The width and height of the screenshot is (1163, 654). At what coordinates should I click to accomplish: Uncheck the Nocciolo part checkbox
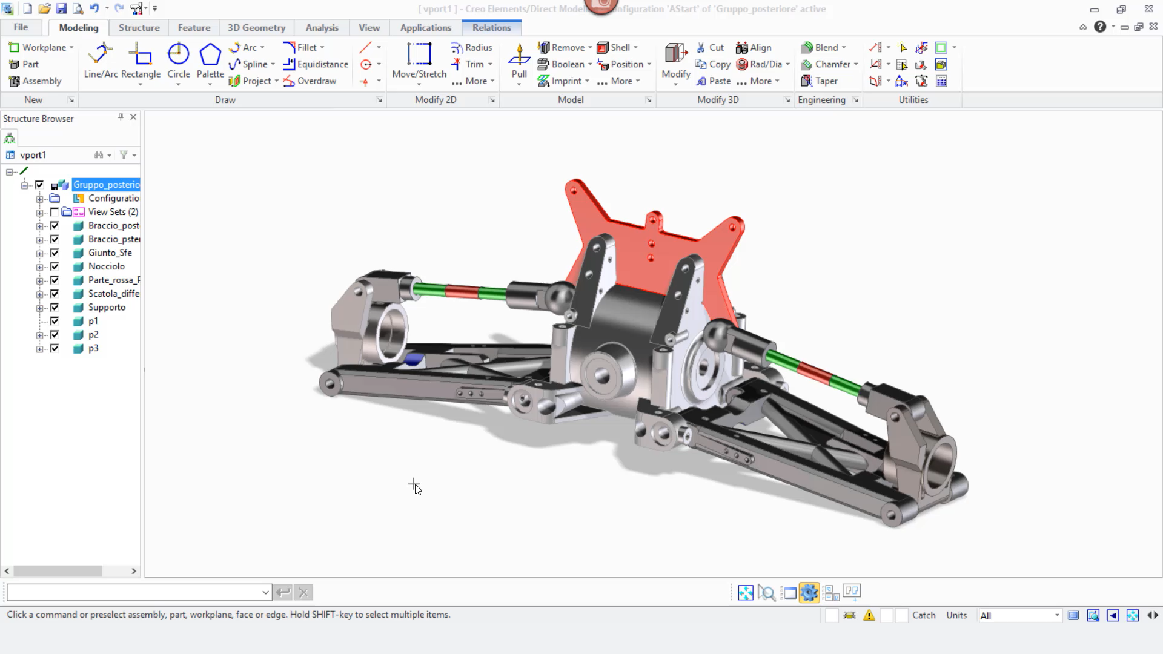pos(55,266)
